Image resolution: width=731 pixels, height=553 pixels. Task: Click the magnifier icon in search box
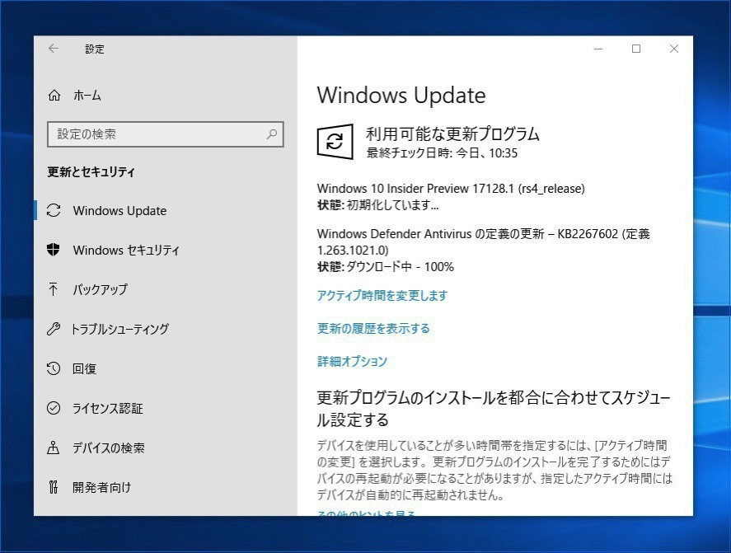tap(272, 134)
